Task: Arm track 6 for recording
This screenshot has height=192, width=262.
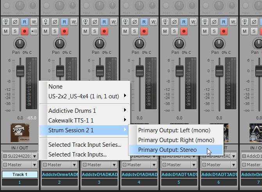Action: click(224, 31)
